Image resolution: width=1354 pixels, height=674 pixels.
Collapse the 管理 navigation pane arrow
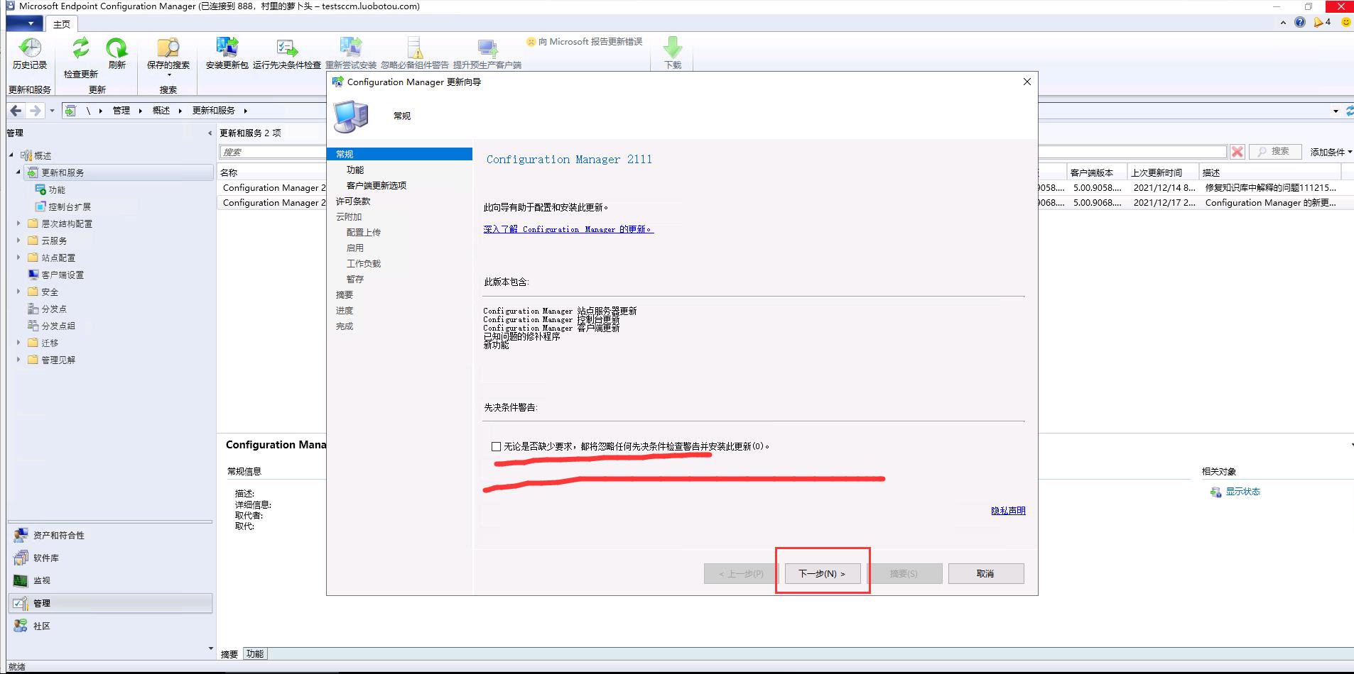click(x=210, y=133)
